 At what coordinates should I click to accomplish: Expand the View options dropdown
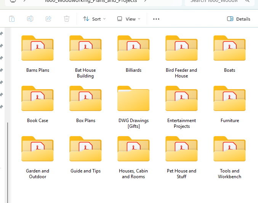click(x=128, y=19)
